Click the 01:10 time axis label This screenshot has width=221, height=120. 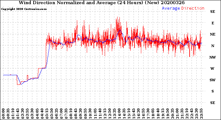click(13, 114)
